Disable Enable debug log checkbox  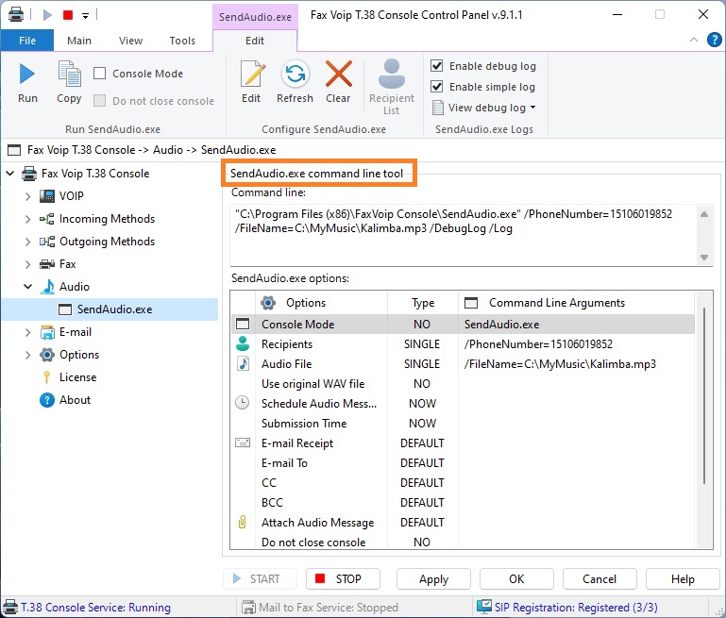(436, 66)
